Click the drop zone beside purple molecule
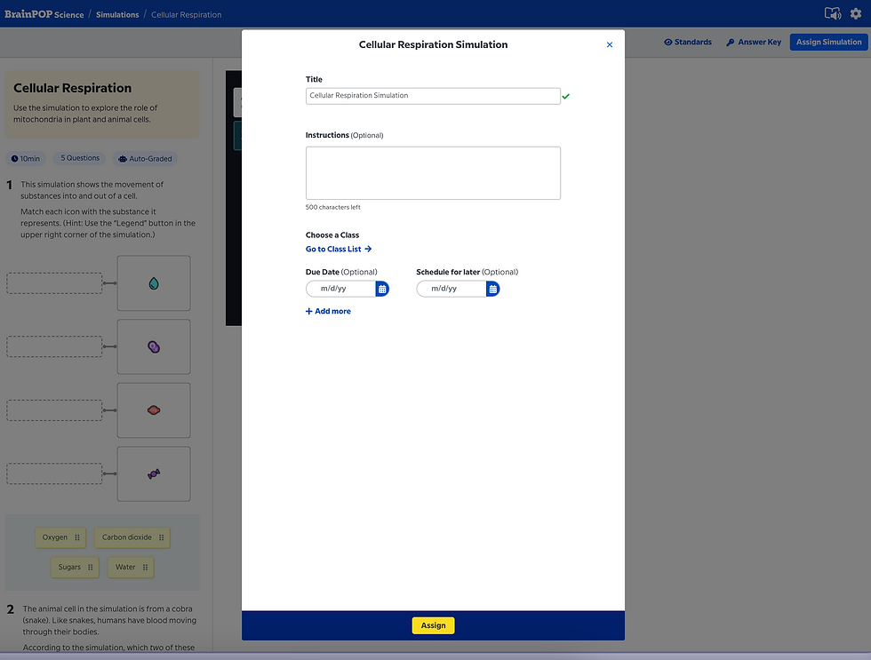The width and height of the screenshot is (871, 660). pos(54,347)
